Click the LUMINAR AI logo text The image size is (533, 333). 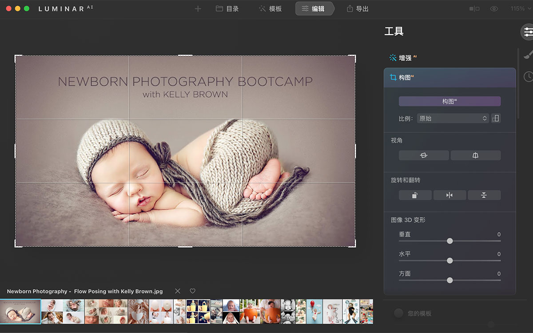(x=66, y=8)
